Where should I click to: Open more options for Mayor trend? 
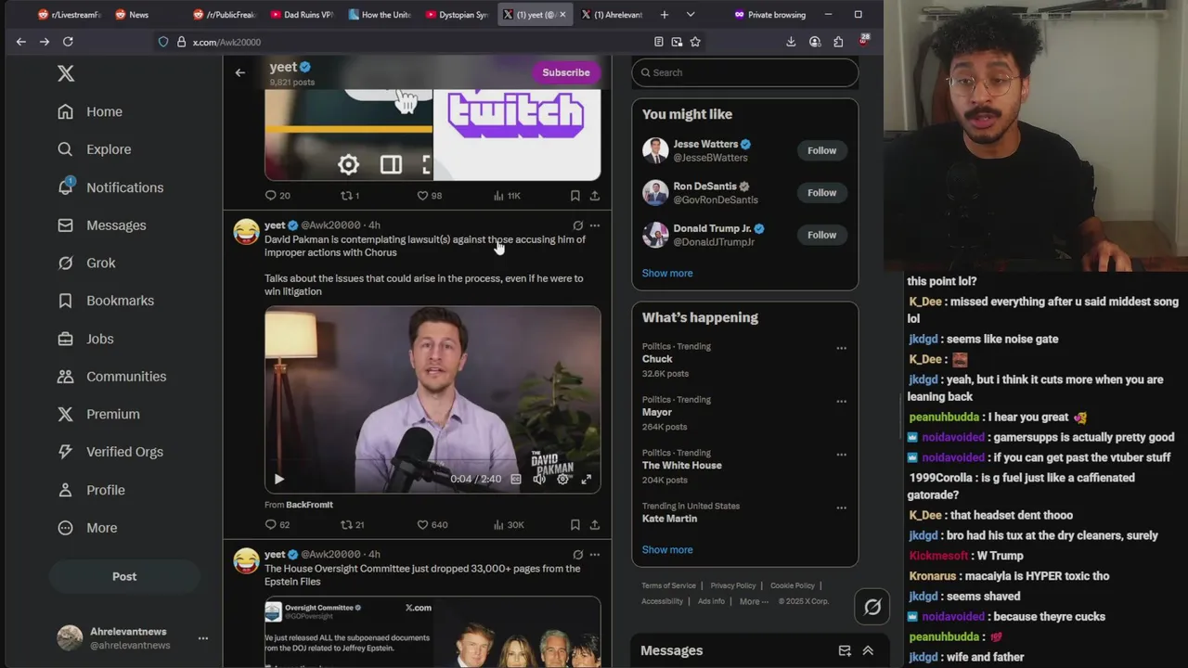click(841, 401)
